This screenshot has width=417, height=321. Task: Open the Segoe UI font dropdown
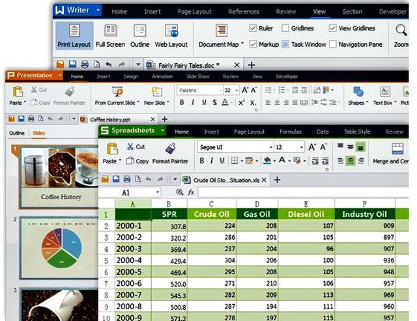click(271, 147)
